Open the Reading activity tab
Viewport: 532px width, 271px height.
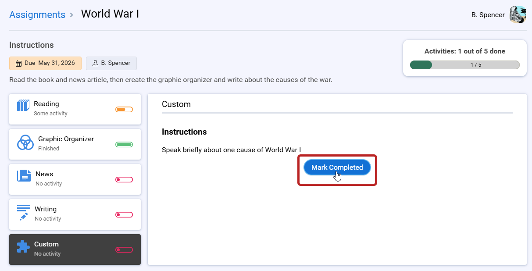75,109
